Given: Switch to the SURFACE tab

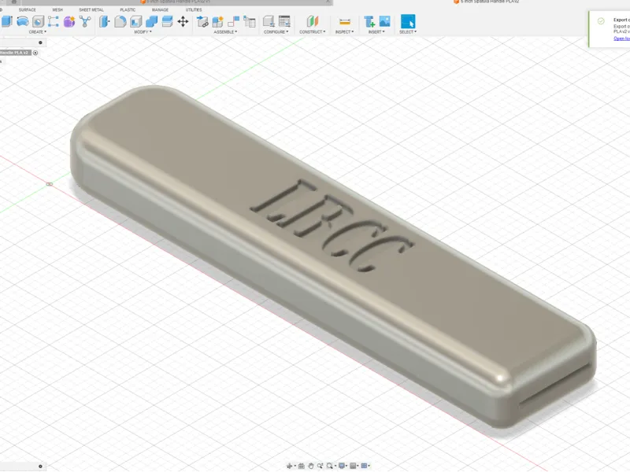Looking at the screenshot, I should tap(28, 9).
